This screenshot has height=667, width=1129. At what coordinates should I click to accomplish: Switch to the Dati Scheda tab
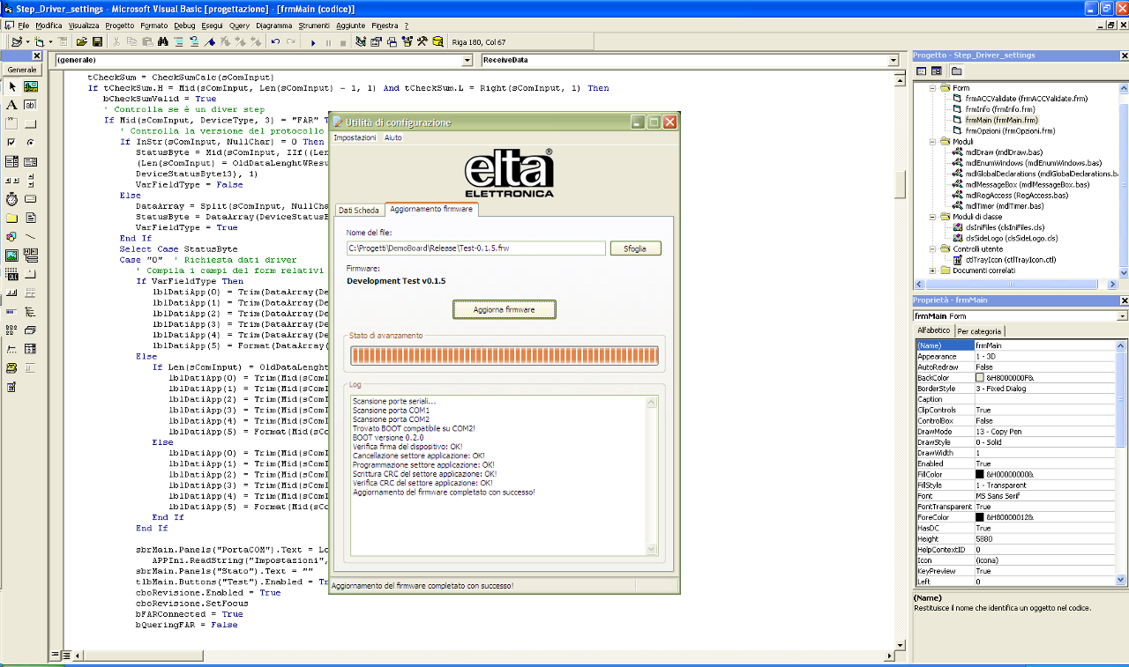pos(359,210)
